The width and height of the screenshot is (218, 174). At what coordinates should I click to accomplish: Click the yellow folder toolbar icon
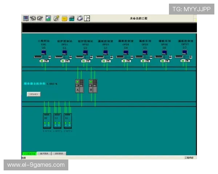tap(64, 18)
